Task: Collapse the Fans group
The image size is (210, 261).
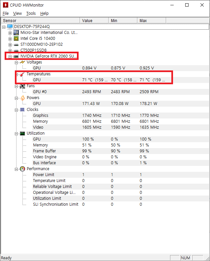Action: (16, 86)
